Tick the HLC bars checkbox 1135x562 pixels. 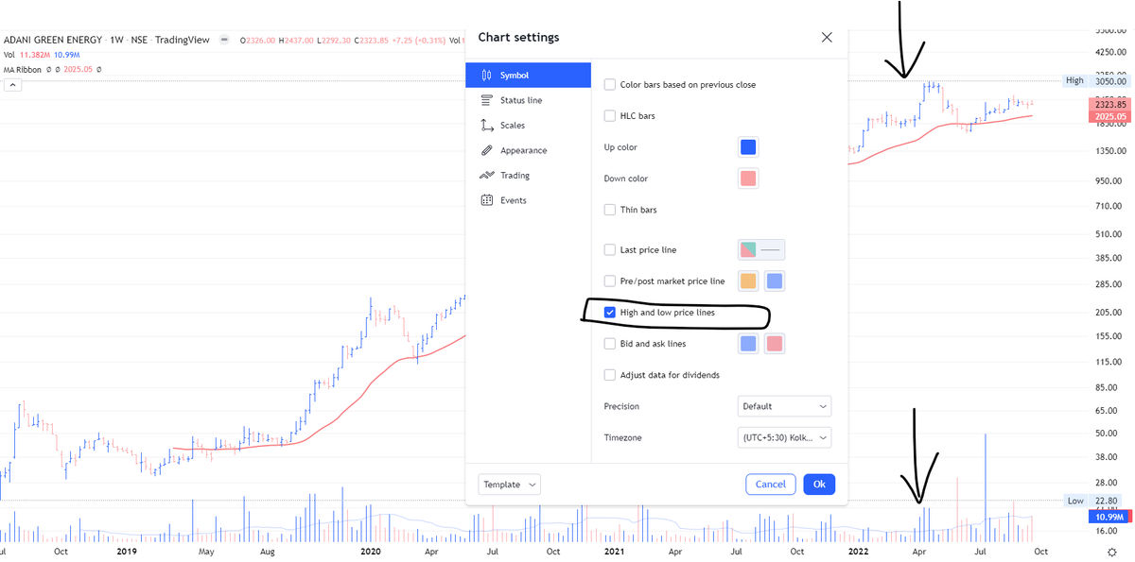pyautogui.click(x=610, y=116)
